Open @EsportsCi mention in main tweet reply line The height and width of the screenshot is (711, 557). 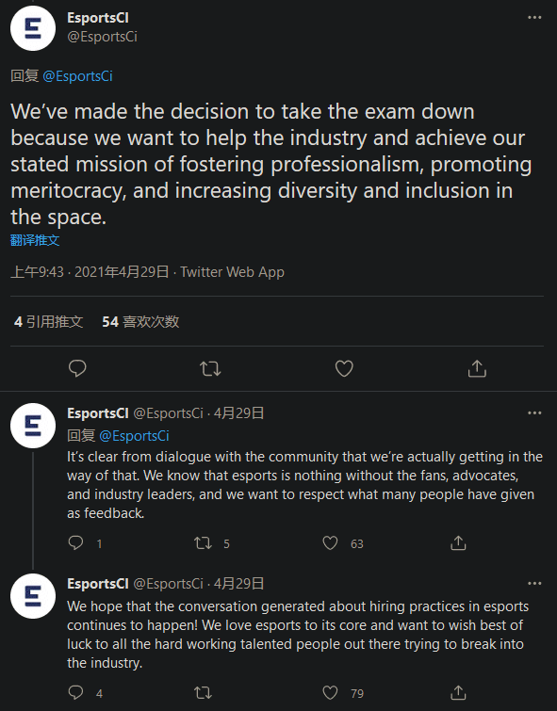click(x=77, y=76)
